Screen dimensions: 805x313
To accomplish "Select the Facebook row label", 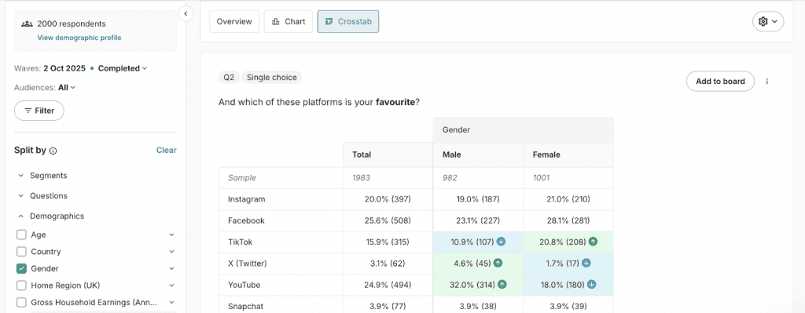I will pos(246,220).
